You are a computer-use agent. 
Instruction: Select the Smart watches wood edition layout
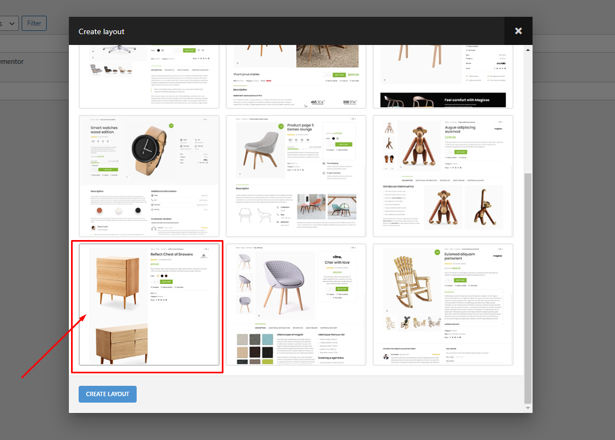(149, 176)
